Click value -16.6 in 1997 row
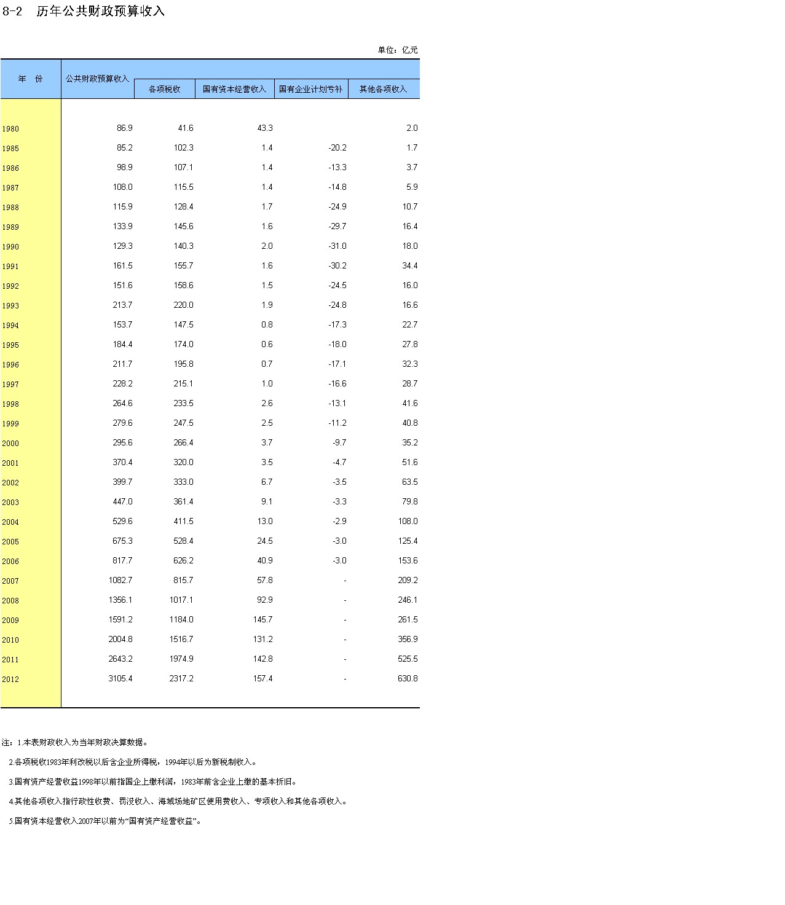The height and width of the screenshot is (905, 785). point(337,384)
